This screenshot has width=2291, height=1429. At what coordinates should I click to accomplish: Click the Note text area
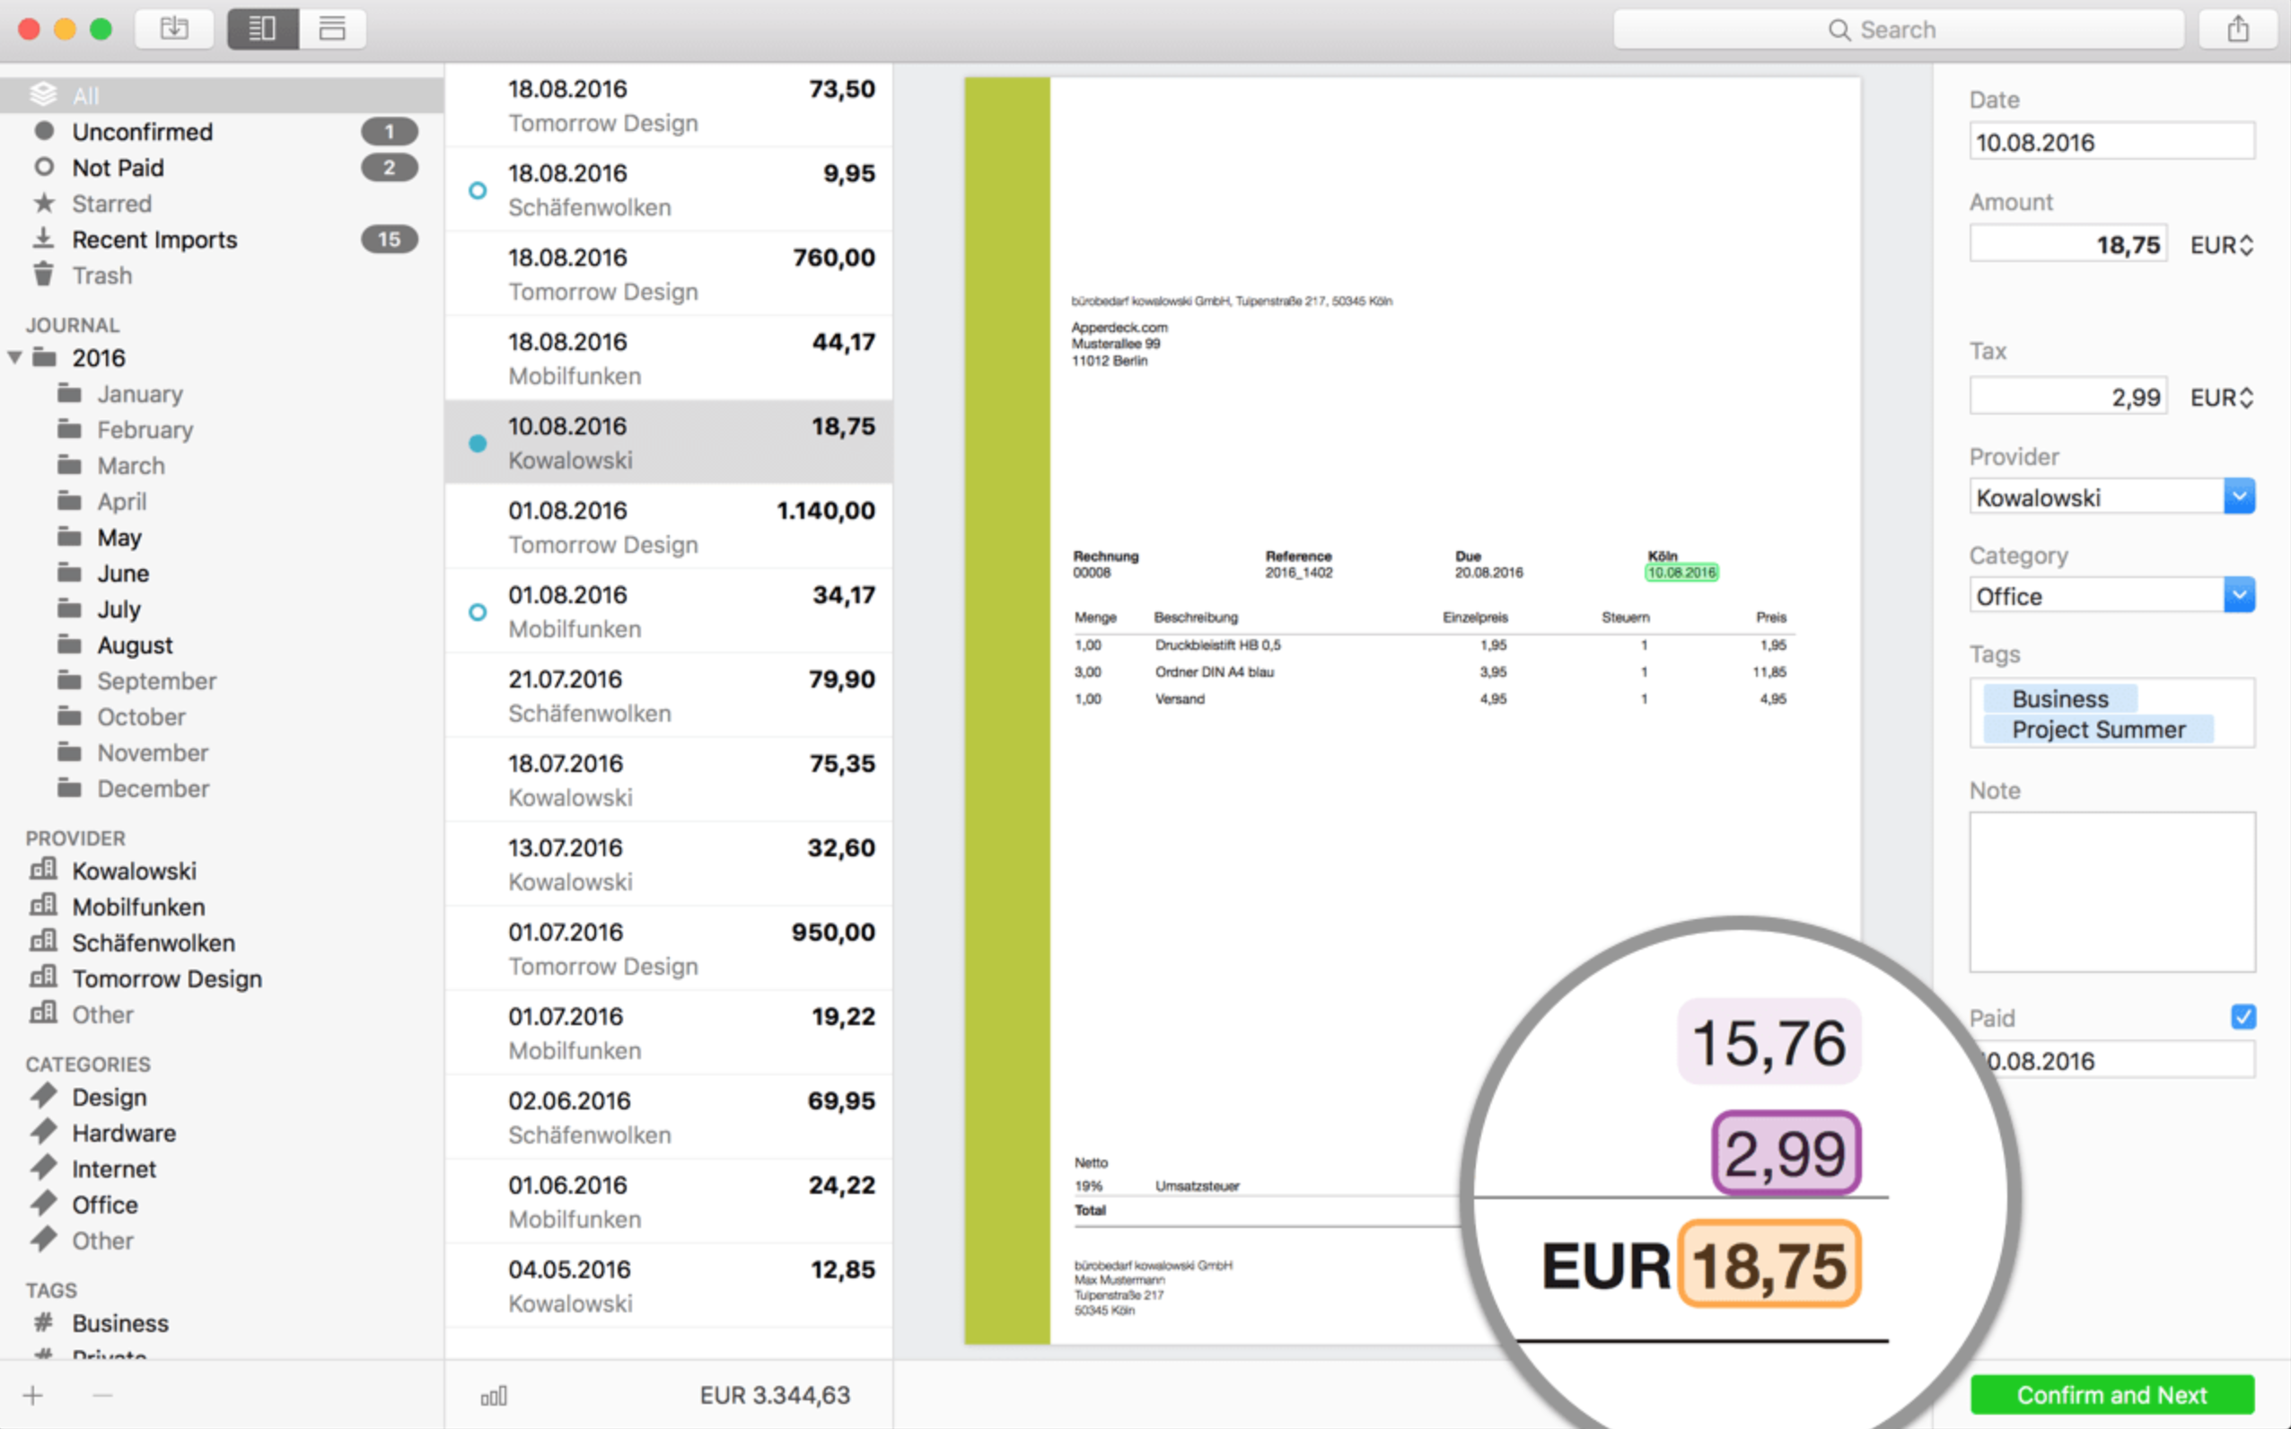pyautogui.click(x=2111, y=891)
